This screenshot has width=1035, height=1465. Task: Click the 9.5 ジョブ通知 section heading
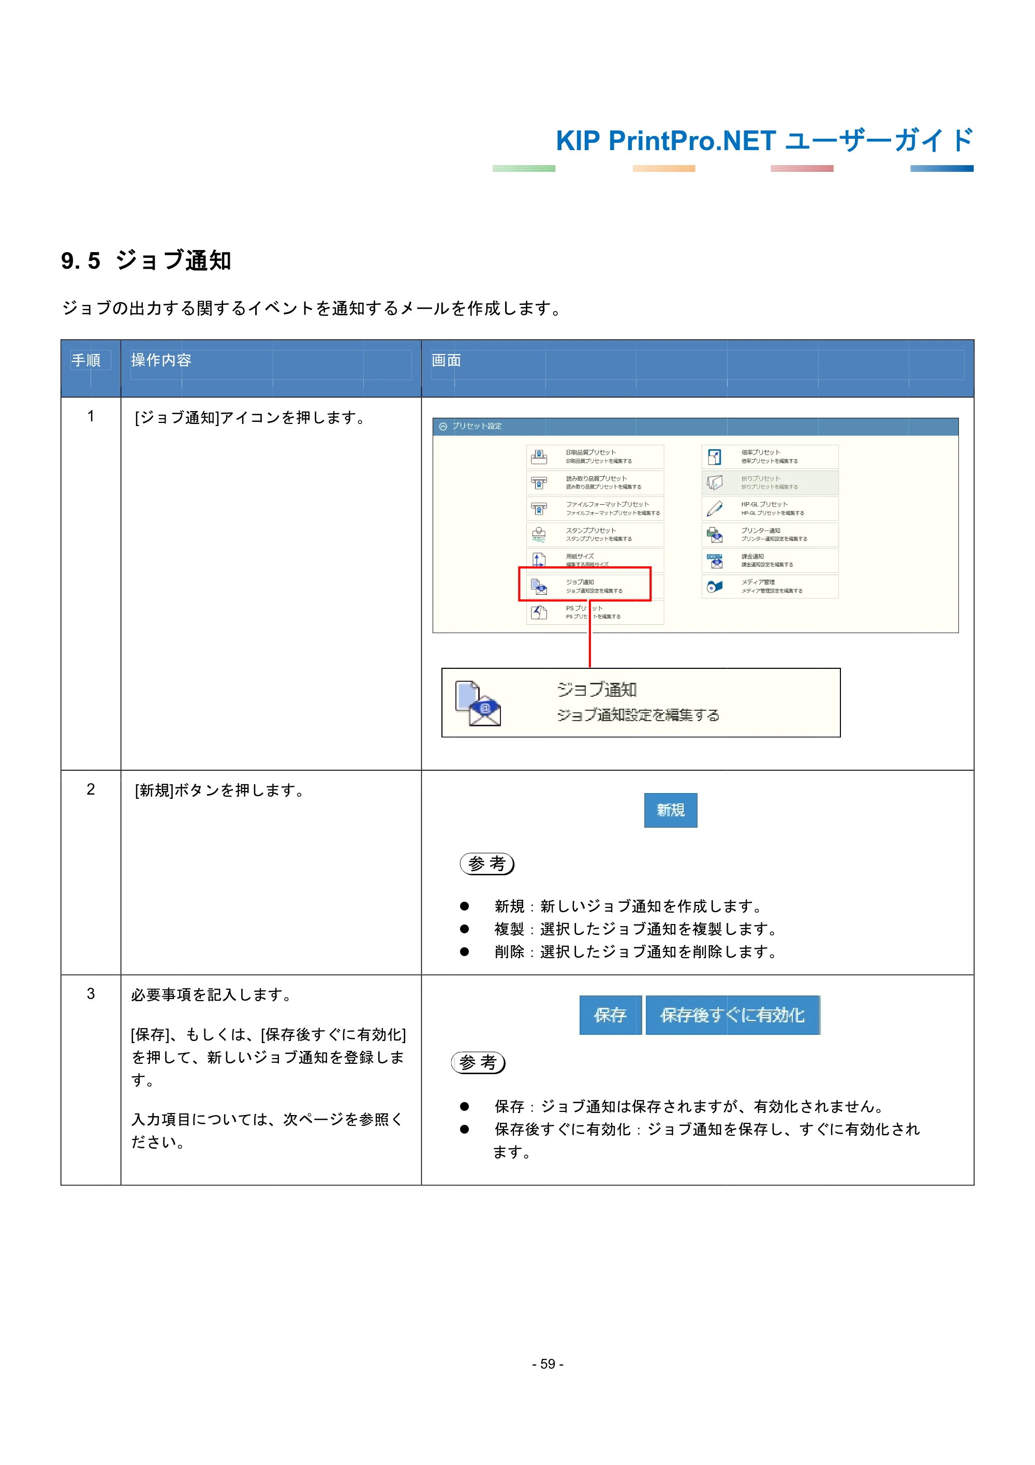coord(146,261)
